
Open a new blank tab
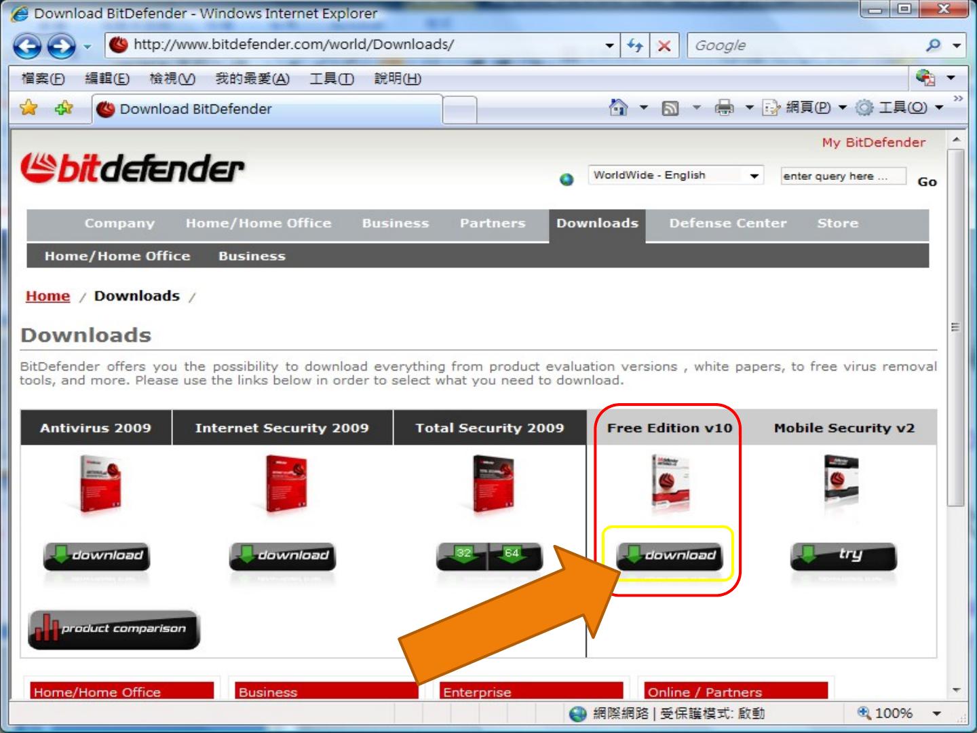pos(459,110)
